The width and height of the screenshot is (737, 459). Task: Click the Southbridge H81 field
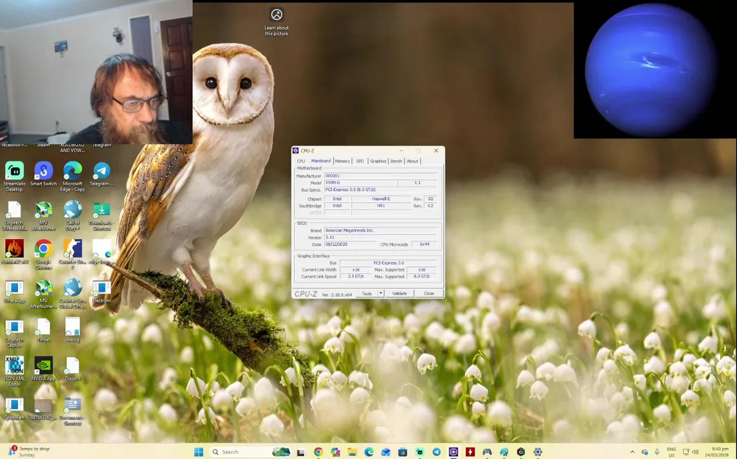click(381, 205)
